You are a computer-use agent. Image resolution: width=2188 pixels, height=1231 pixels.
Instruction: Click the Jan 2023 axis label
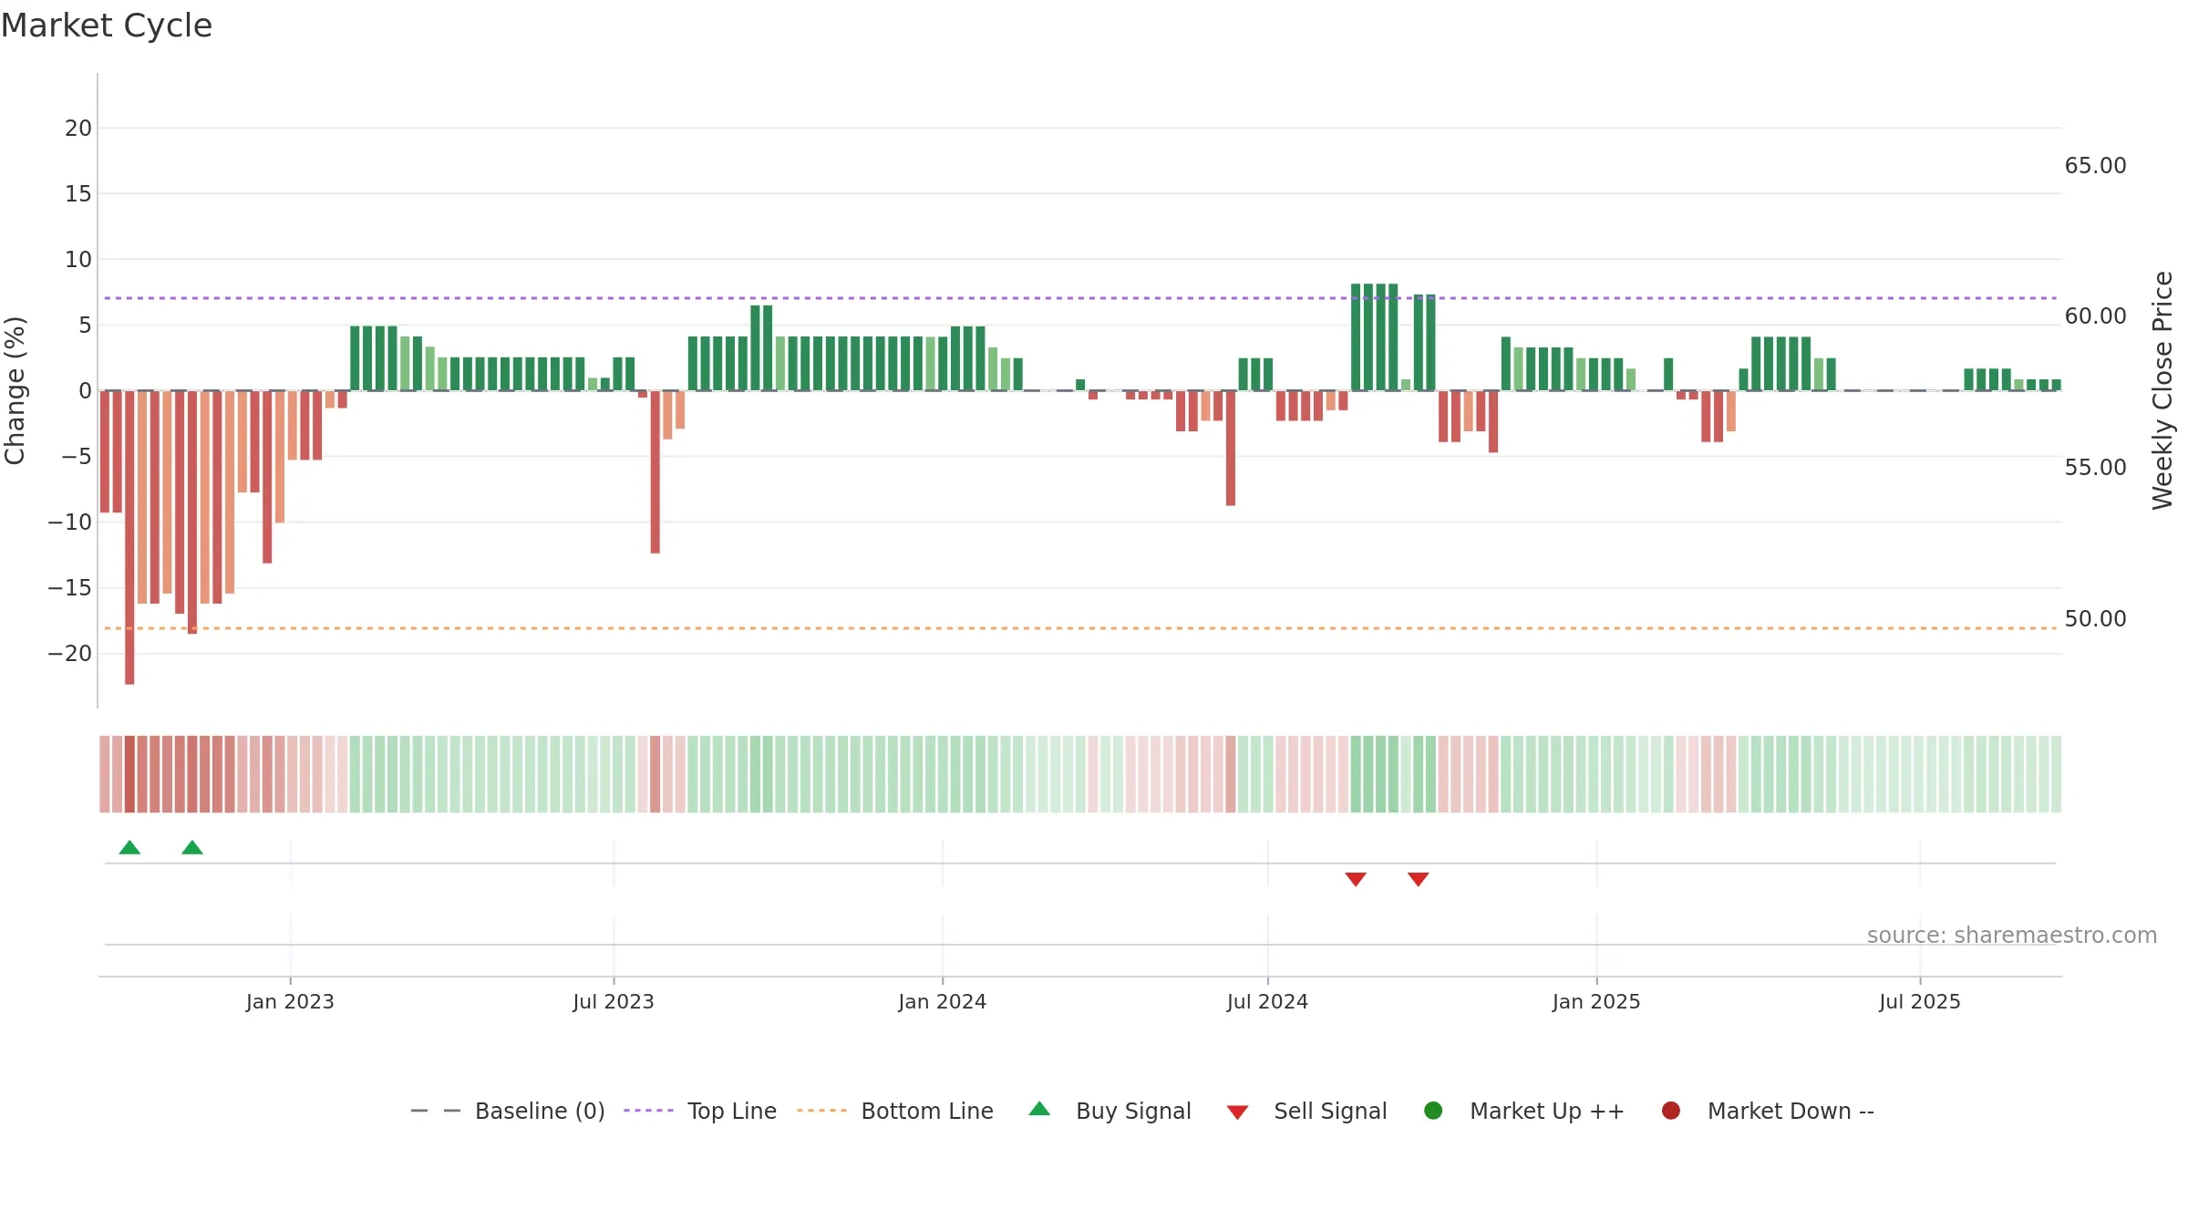point(290,1001)
